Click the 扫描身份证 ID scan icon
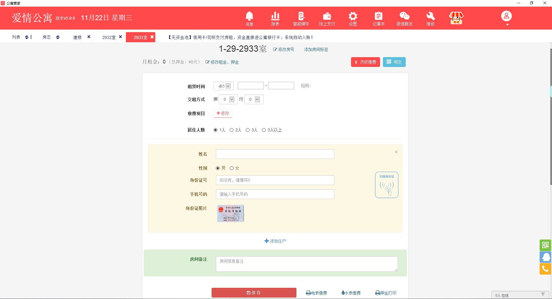552x299 pixels. tap(387, 185)
